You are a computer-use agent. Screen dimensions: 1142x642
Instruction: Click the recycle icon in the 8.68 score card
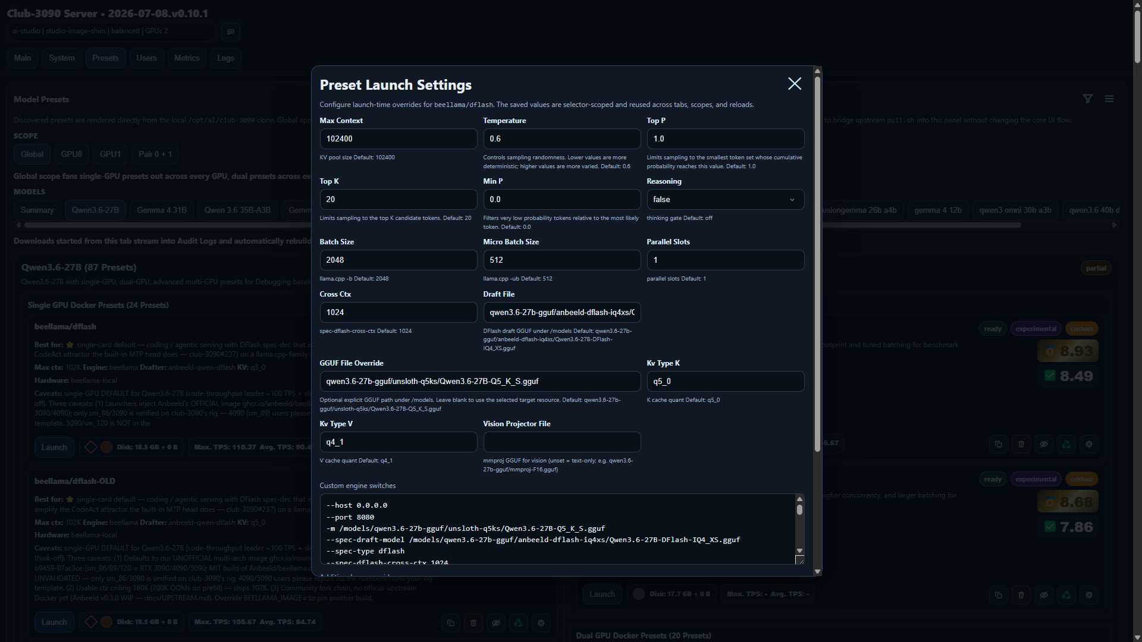[x=1066, y=594]
